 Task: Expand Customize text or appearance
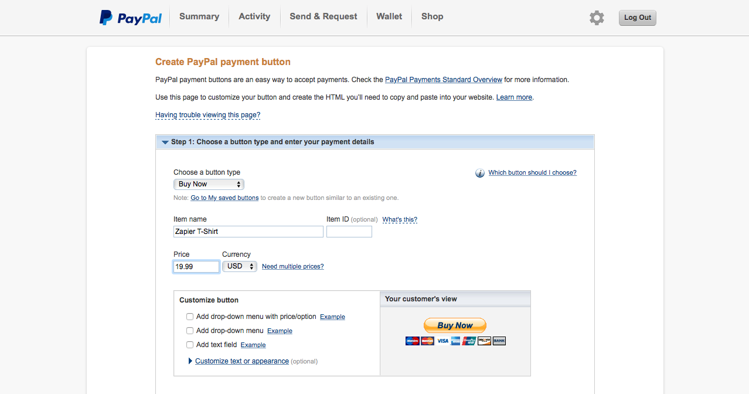click(241, 361)
